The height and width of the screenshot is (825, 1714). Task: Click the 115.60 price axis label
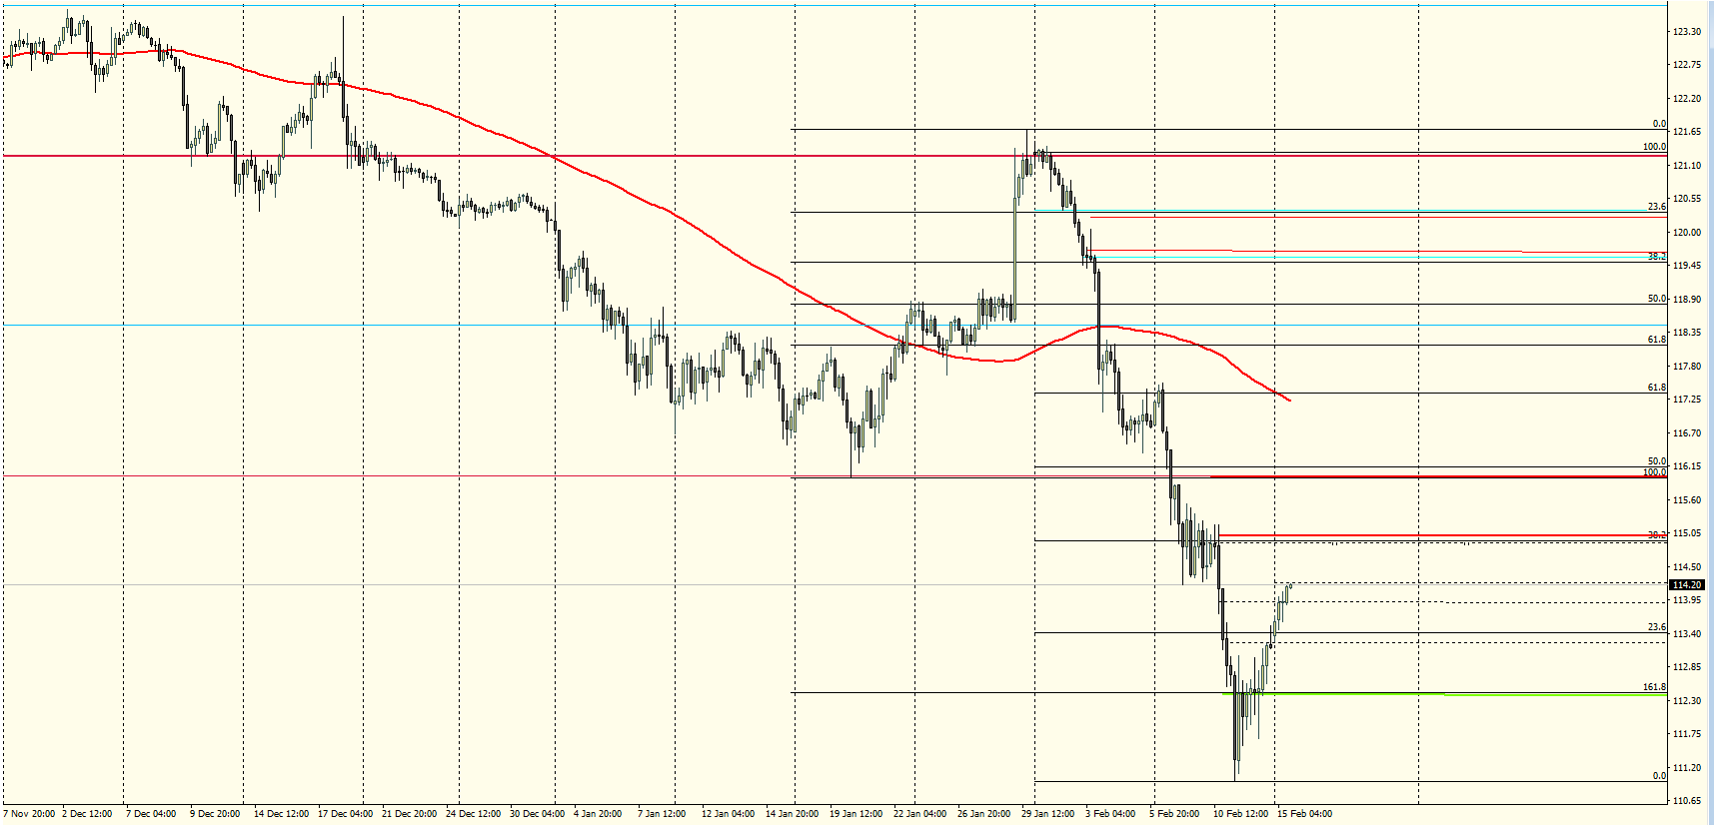[1687, 500]
